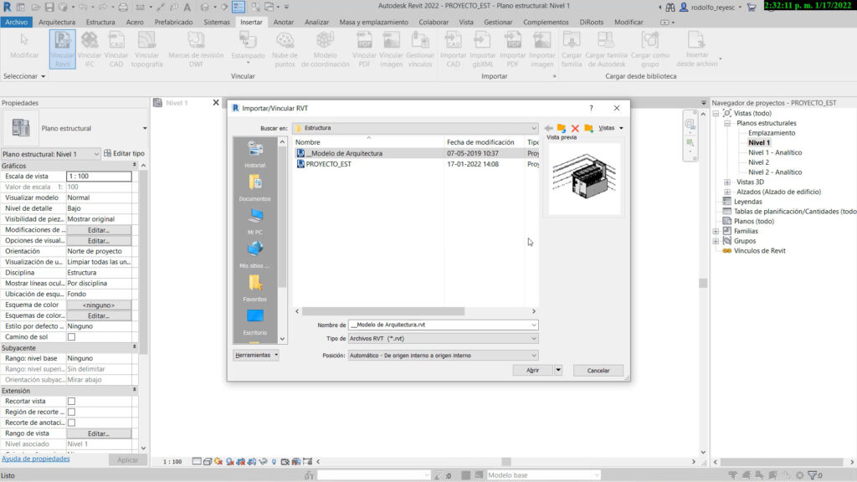Switch to the Anotar ribbon tab
Image resolution: width=857 pixels, height=482 pixels.
pos(284,22)
